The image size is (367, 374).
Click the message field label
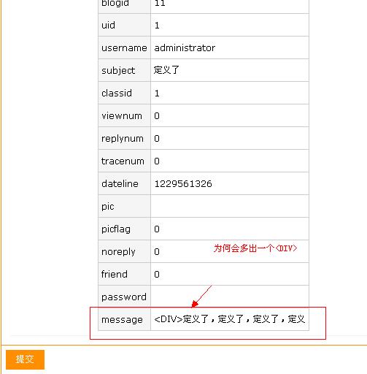click(122, 319)
